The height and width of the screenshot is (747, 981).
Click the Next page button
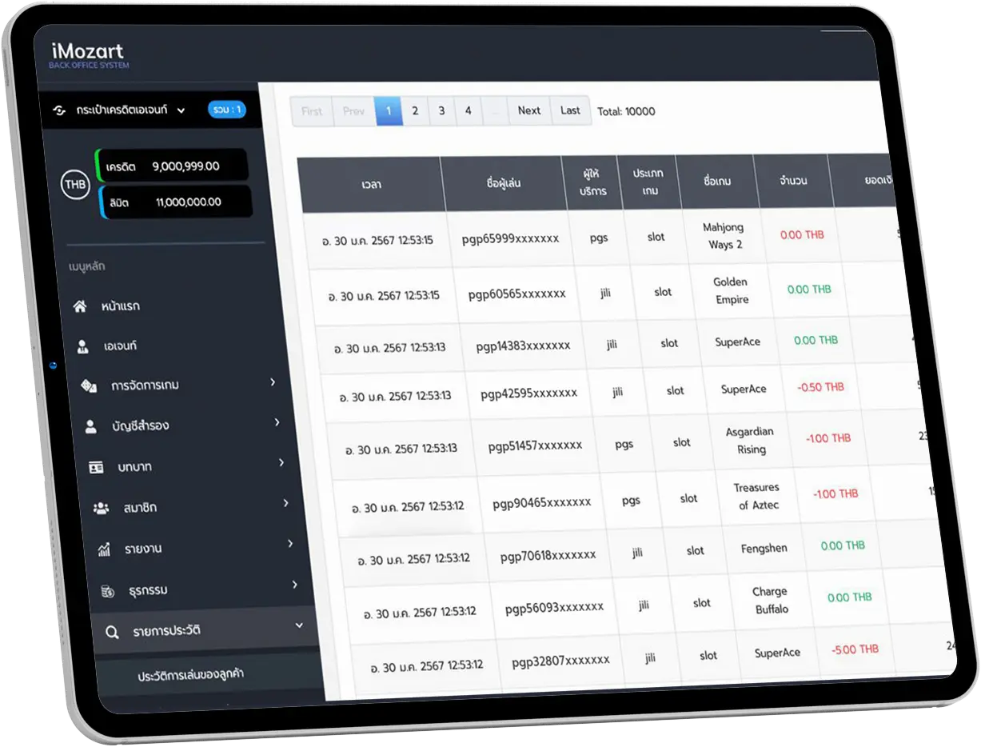click(528, 111)
